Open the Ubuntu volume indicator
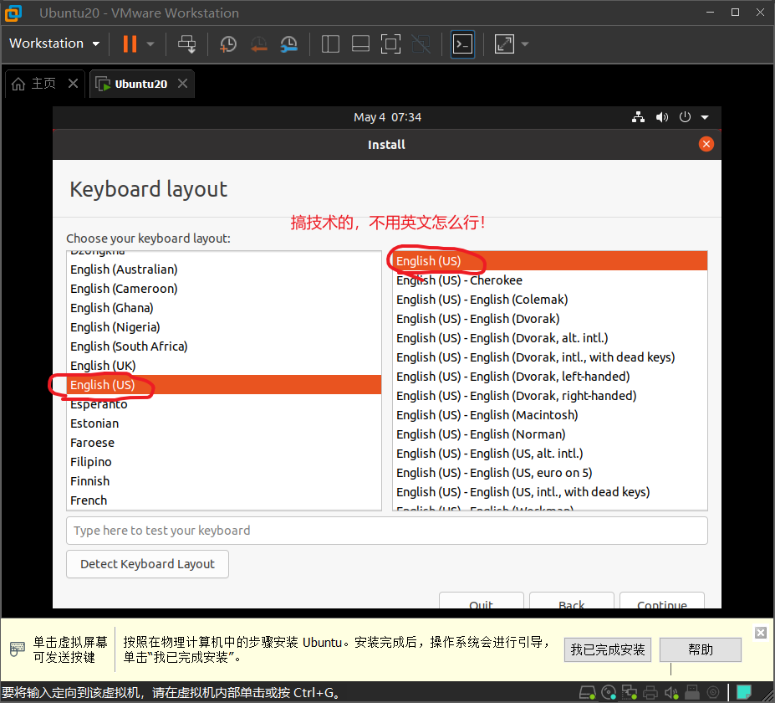Viewport: 775px width, 703px height. tap(662, 117)
